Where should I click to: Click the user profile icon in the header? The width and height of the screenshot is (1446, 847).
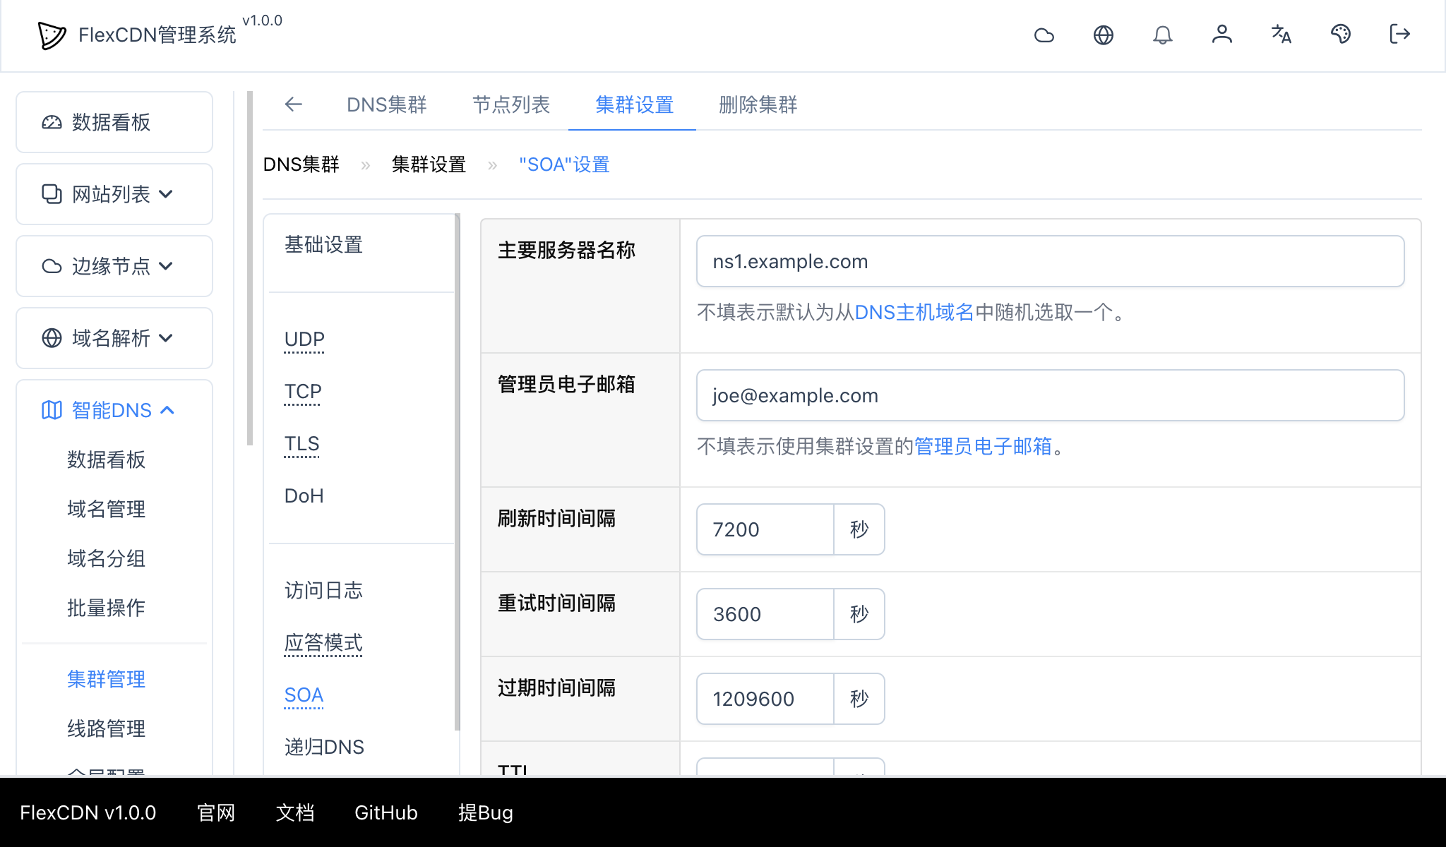click(1222, 35)
